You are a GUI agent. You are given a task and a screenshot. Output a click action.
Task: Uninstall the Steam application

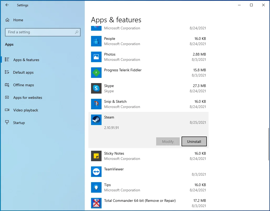[194, 141]
